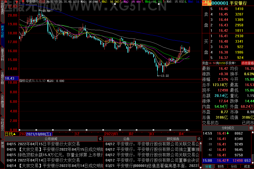Image resolution: width=254 pixels, height=169 pixels.
Task: Click the MA(5,10,20,30,60,120) parameter label
Action: pyautogui.click(x=63, y=2)
